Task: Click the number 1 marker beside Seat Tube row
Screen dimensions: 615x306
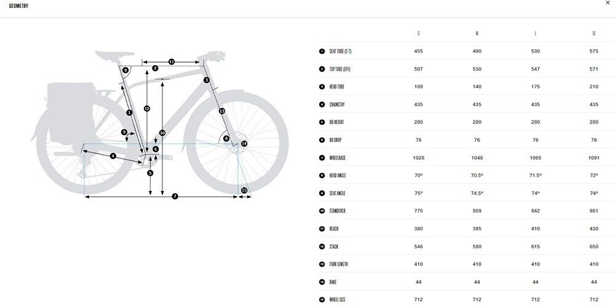Action: tap(322, 52)
